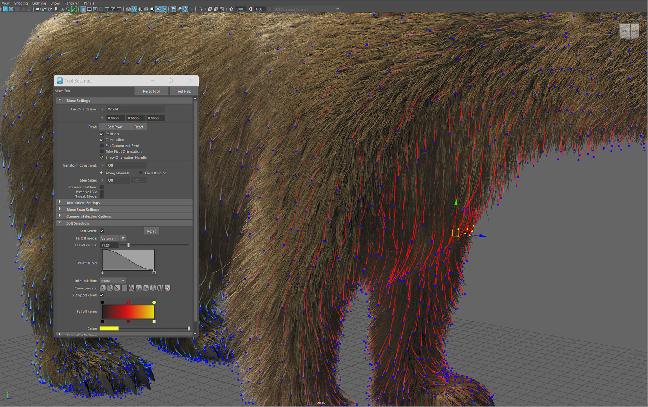The height and width of the screenshot is (407, 648).
Task: Expand the Joint Orient Settings section
Action: pos(60,202)
